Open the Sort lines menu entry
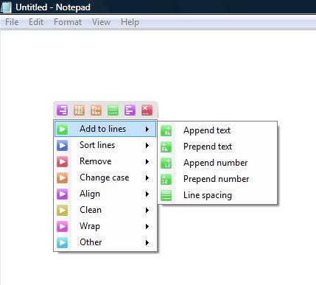316x285 pixels. pos(105,145)
